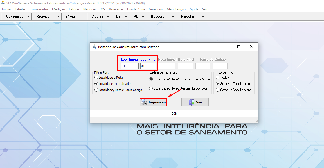Click the Loc. Inicial input field

click(130, 66)
